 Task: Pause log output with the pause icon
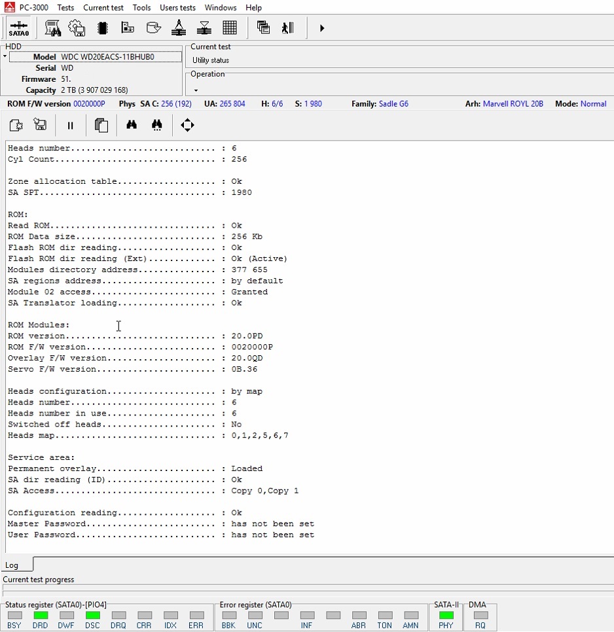click(x=70, y=126)
